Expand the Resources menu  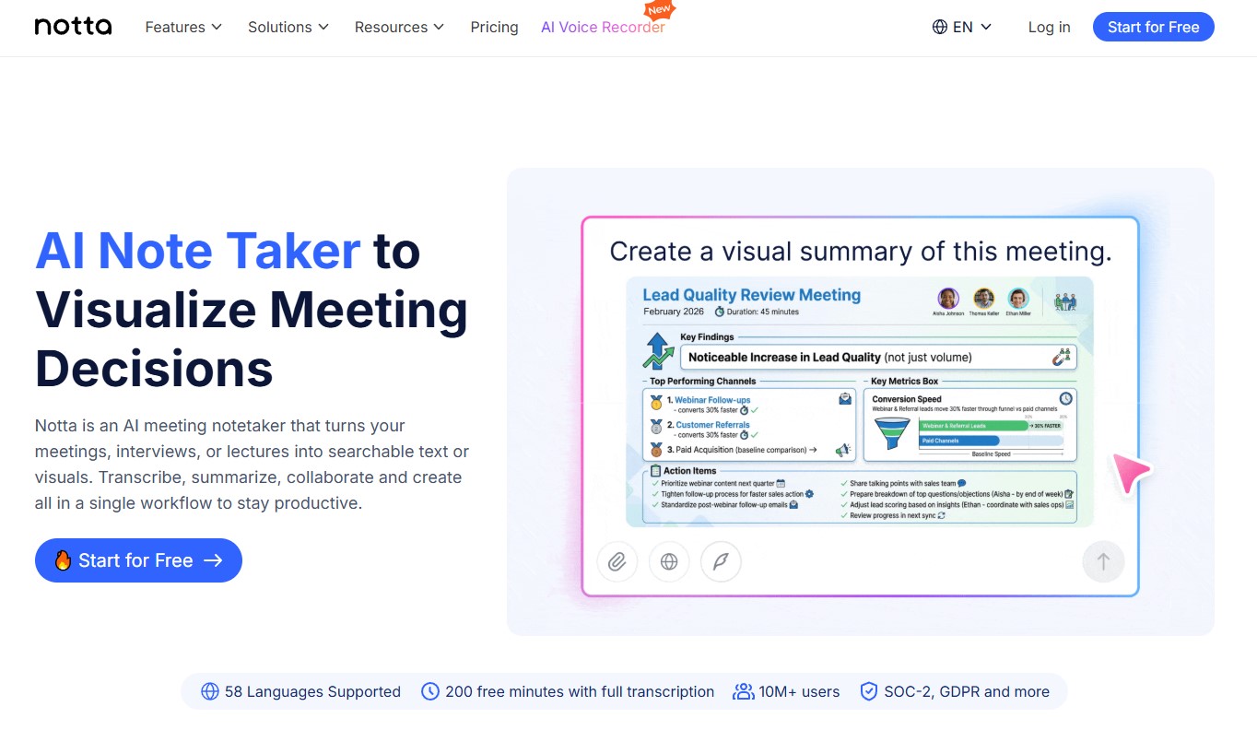(400, 28)
